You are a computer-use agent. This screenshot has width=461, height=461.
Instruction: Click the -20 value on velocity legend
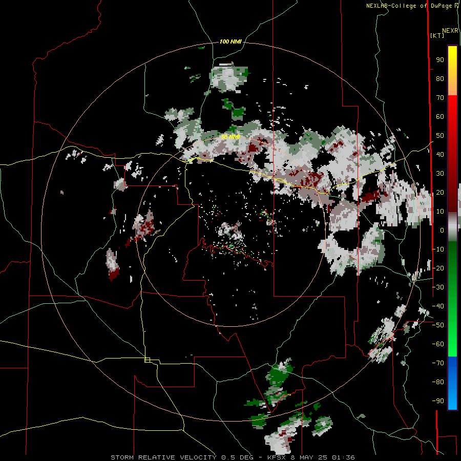pos(438,268)
